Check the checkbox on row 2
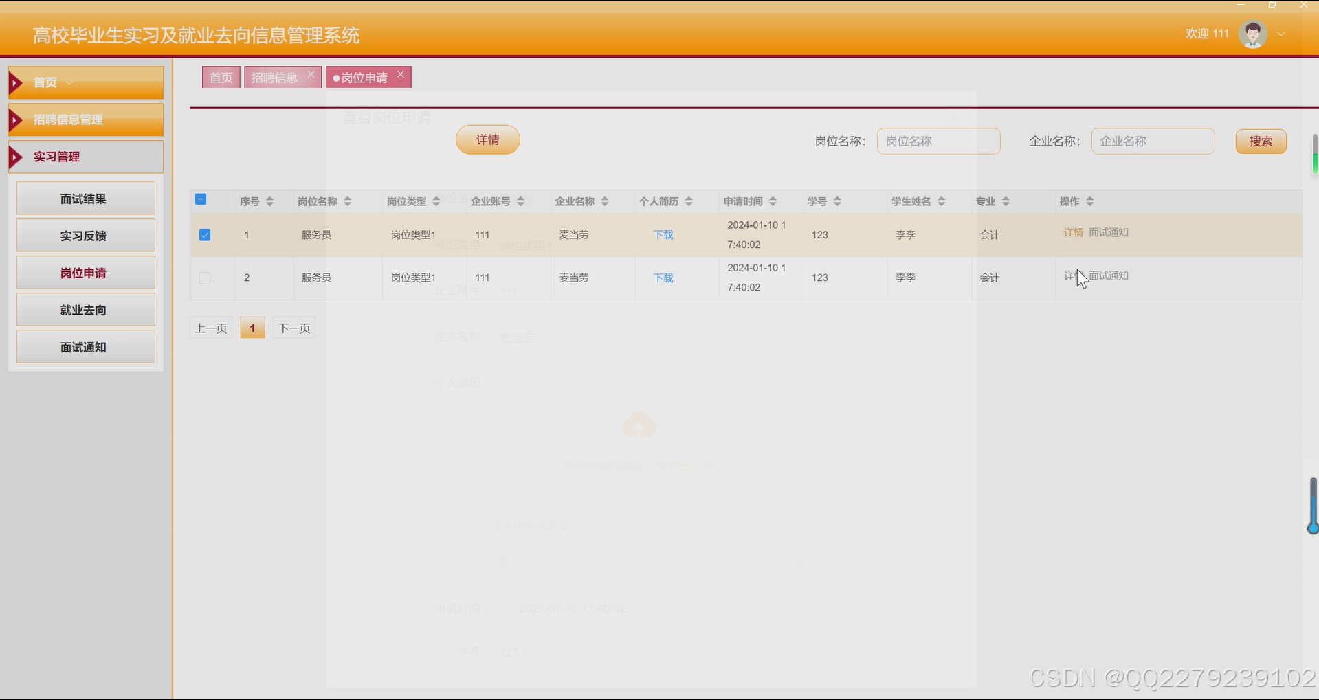The width and height of the screenshot is (1319, 700). coord(204,278)
